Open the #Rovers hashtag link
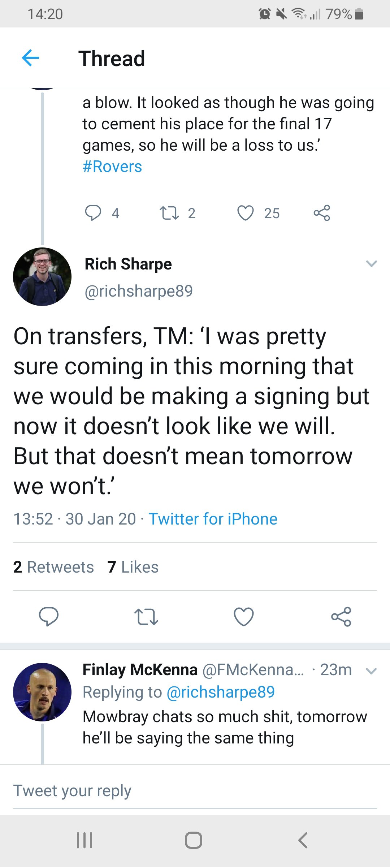Screen dimensions: 390x867 112,167
